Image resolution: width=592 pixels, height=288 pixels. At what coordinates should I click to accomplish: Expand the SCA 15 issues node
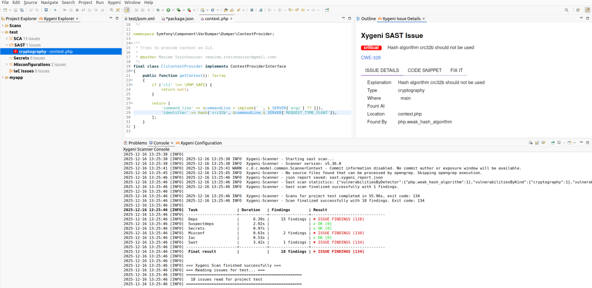6,38
